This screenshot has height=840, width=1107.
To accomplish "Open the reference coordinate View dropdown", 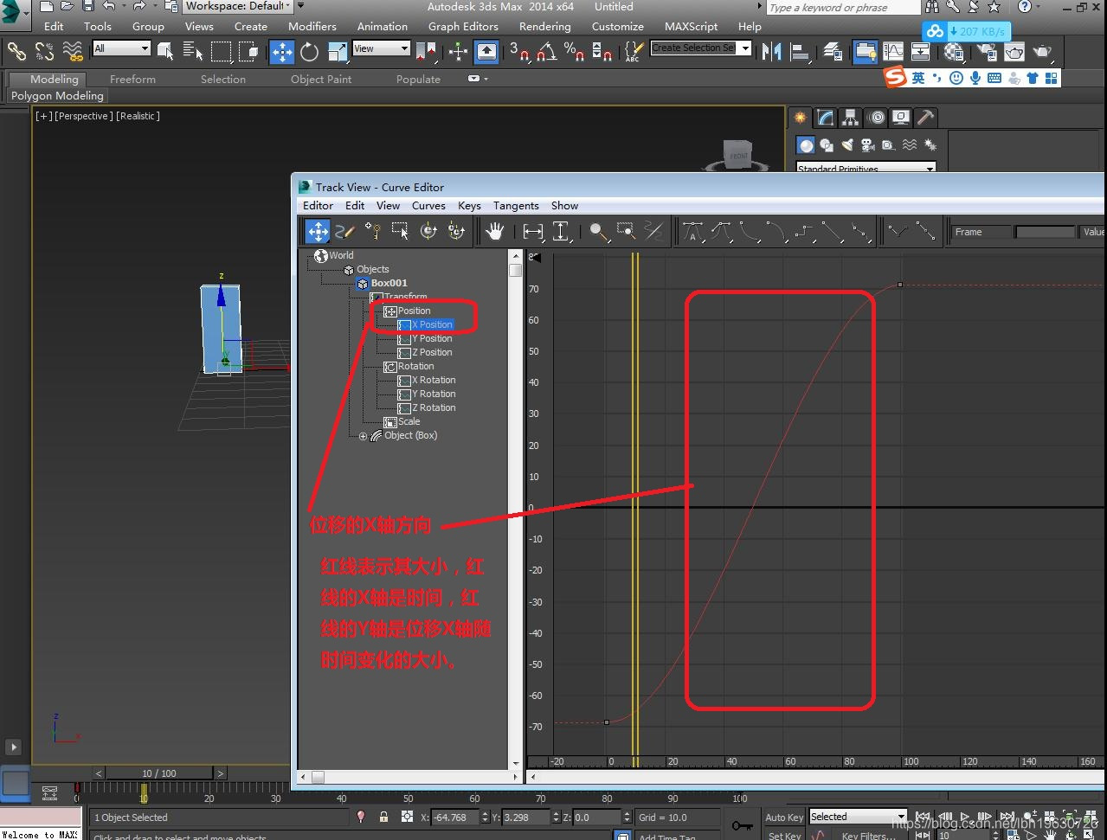I will point(381,48).
